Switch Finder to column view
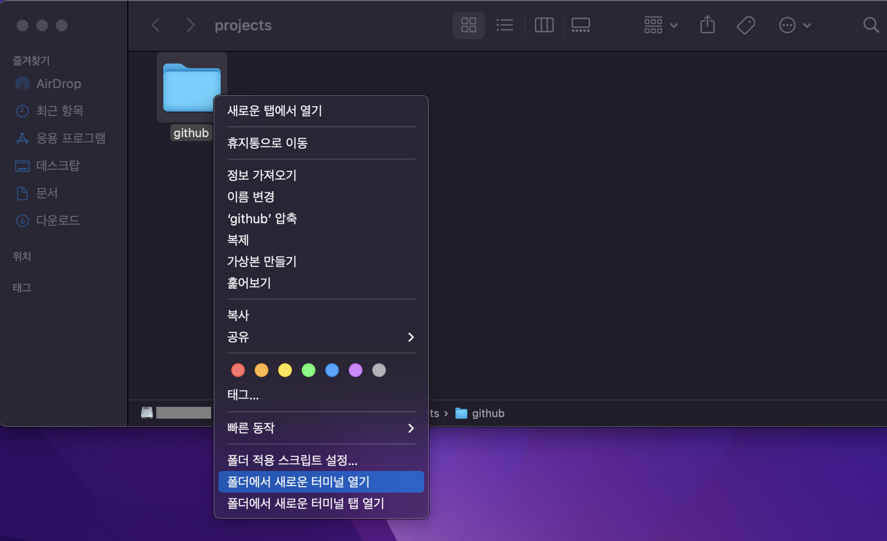887x541 pixels. pyautogui.click(x=544, y=25)
